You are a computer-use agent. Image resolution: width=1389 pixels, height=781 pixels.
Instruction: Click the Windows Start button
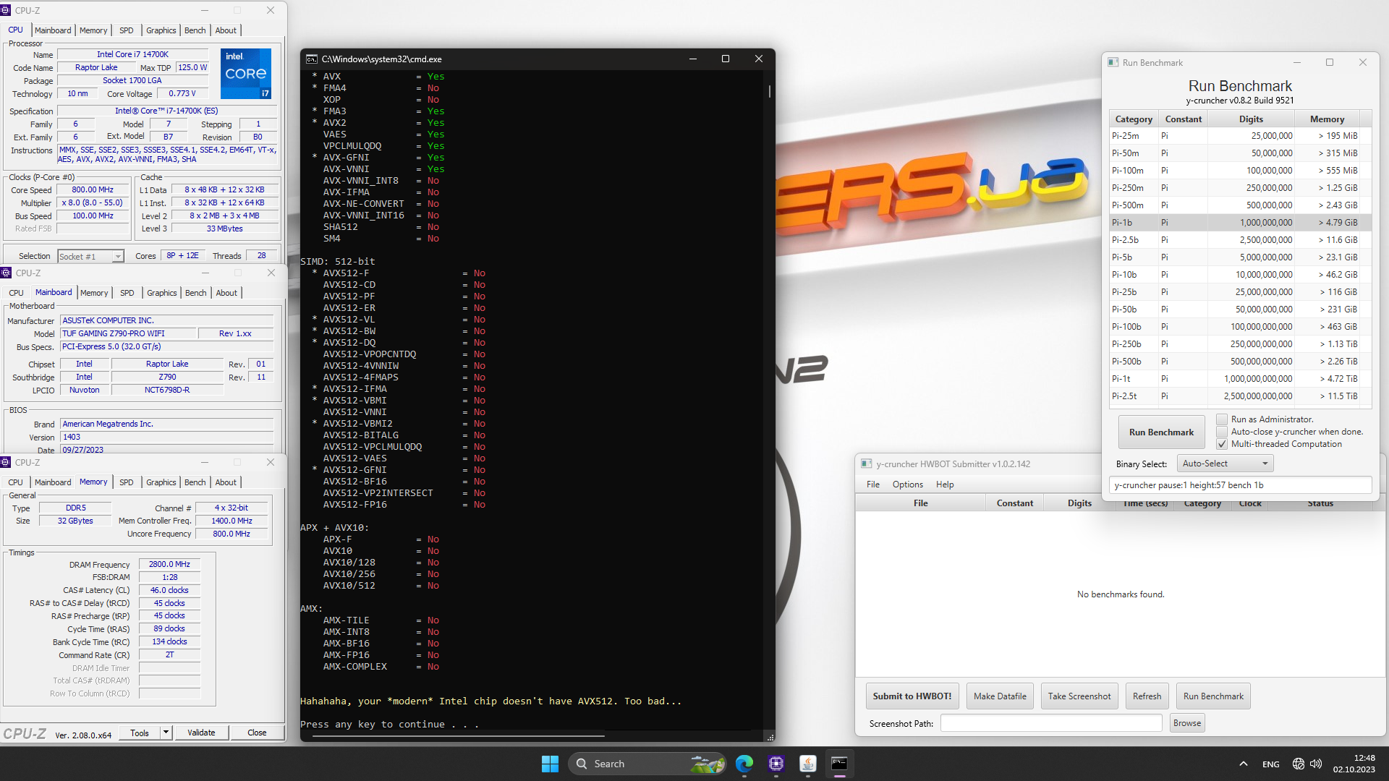point(550,764)
